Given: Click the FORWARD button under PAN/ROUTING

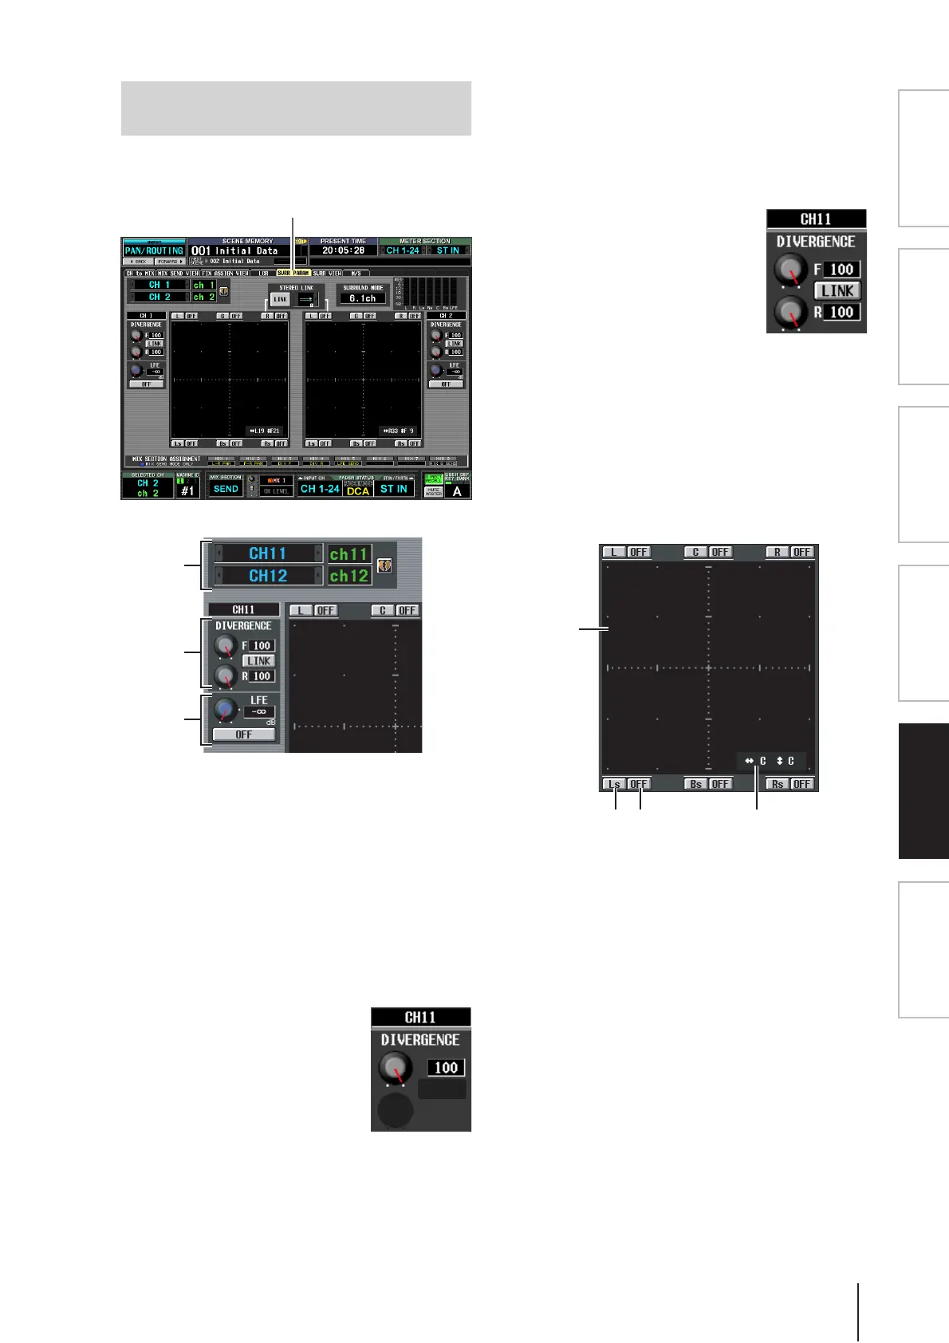Looking at the screenshot, I should click(170, 262).
